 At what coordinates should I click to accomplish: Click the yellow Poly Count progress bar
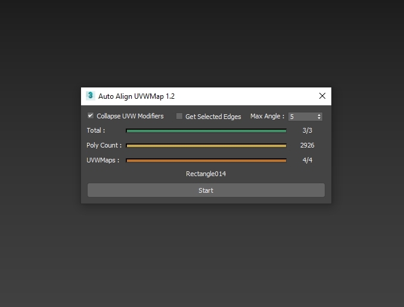206,145
